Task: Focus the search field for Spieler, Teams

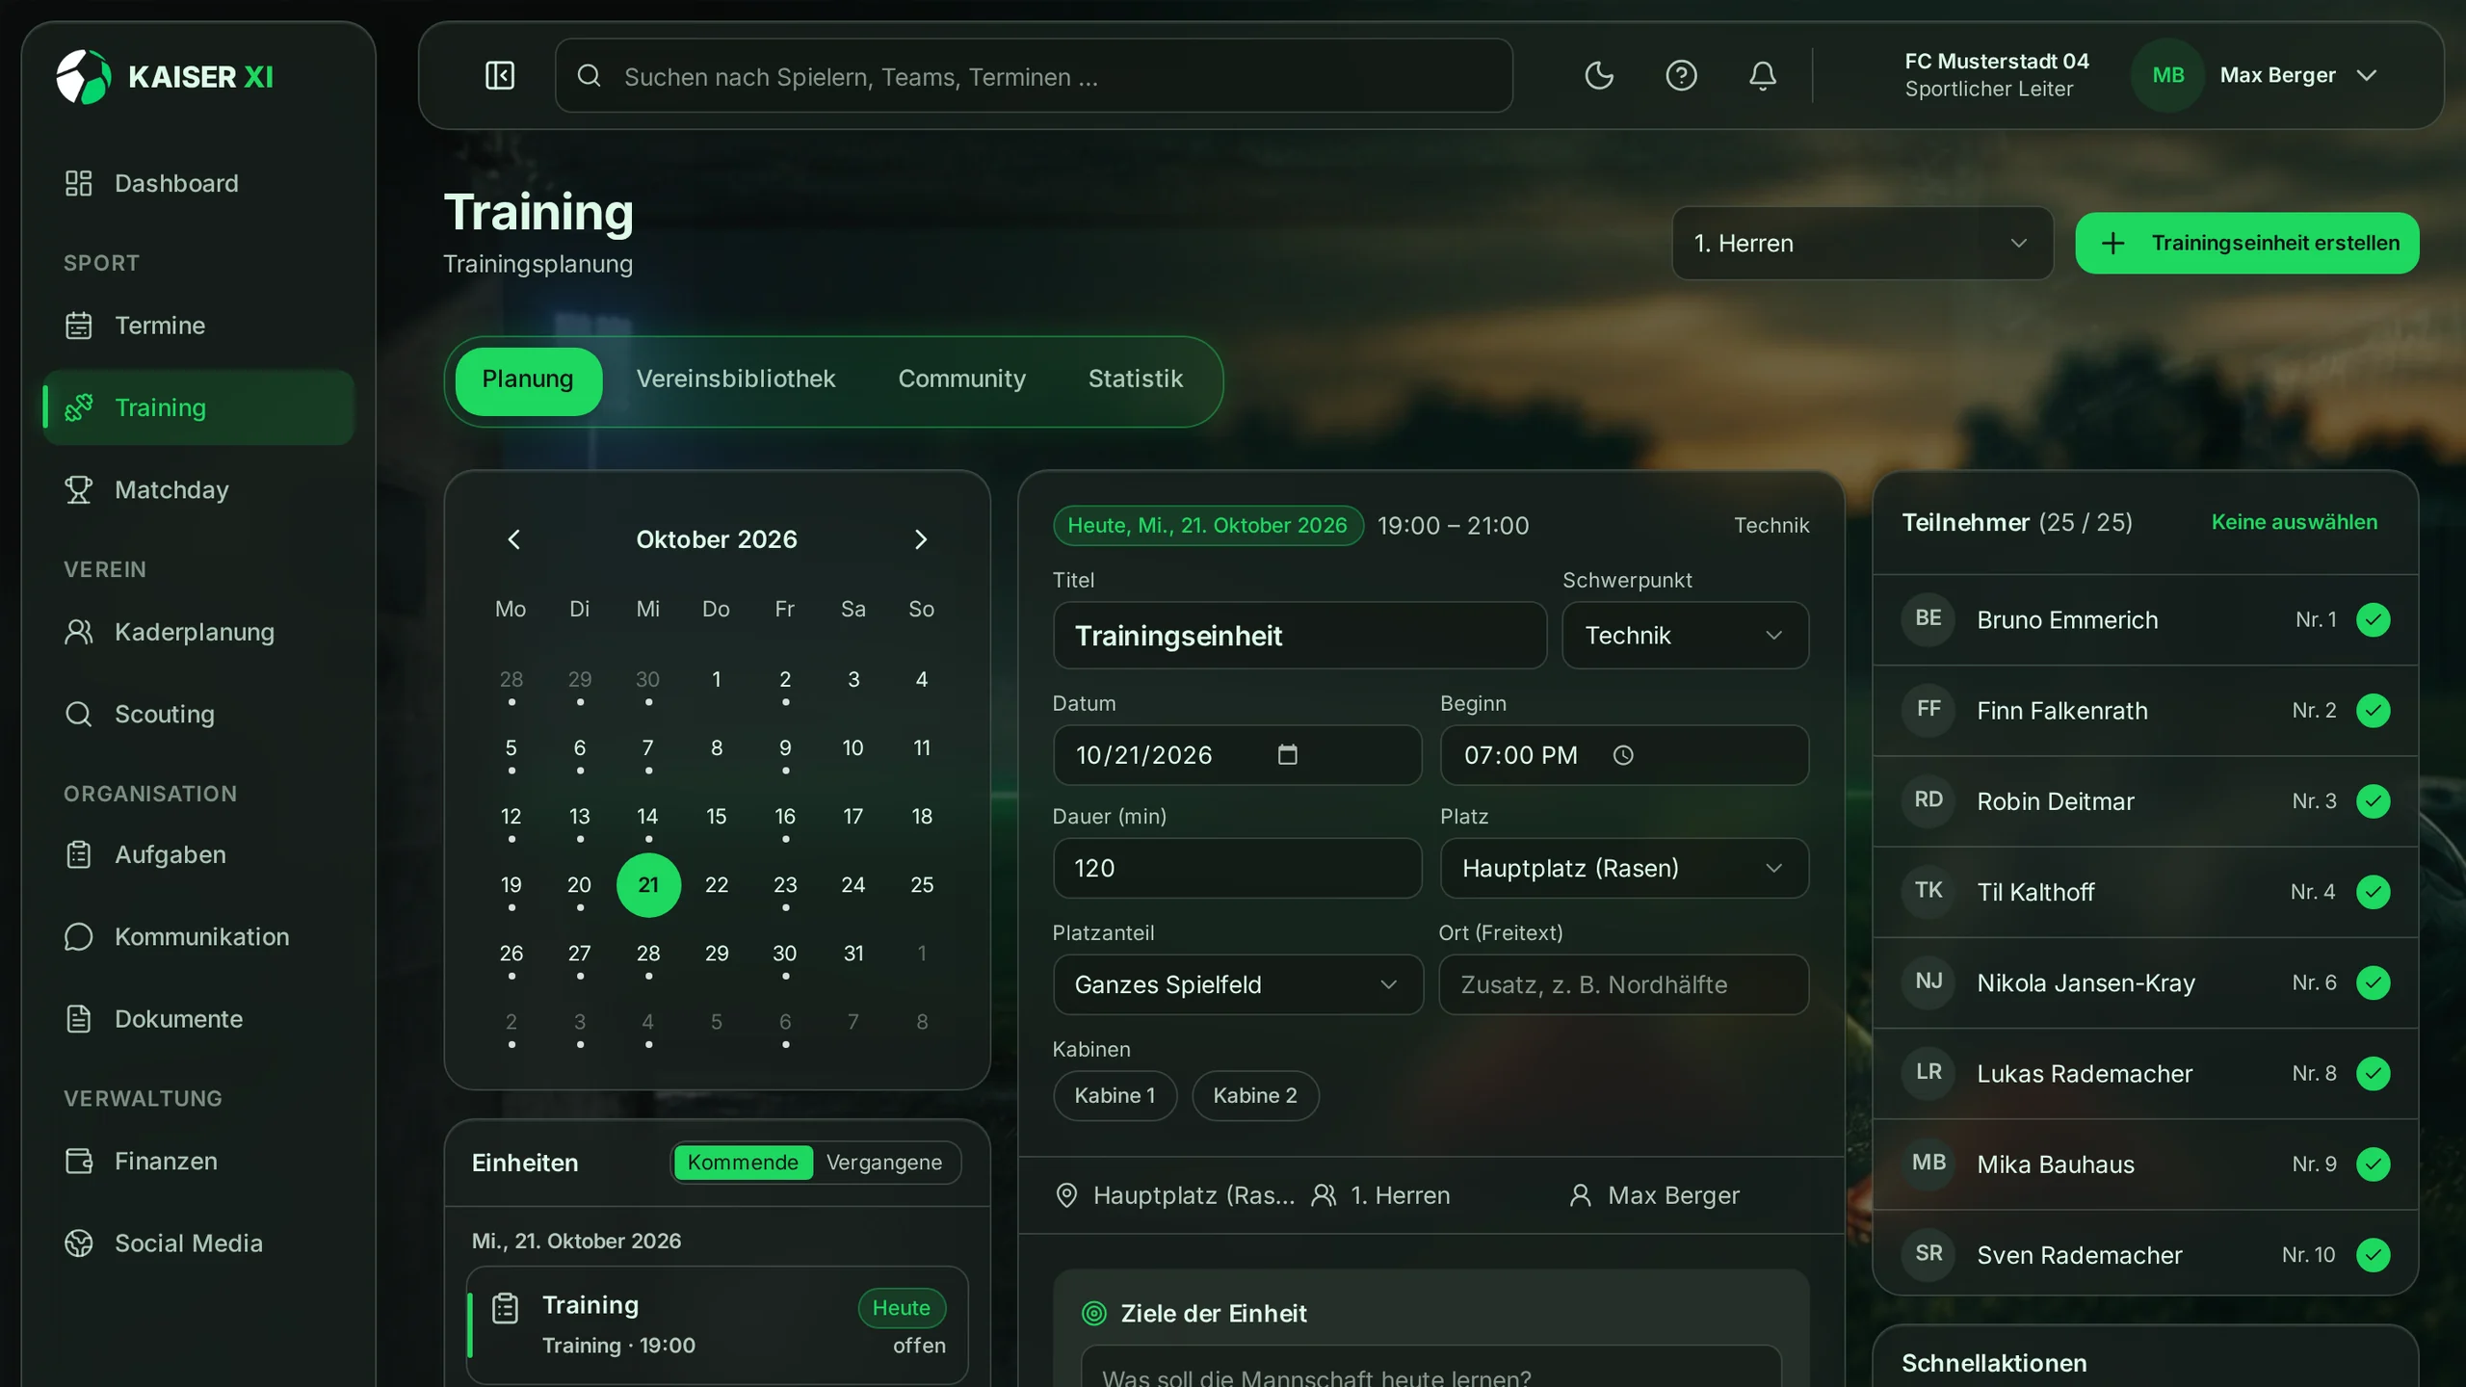Action: coord(1034,76)
